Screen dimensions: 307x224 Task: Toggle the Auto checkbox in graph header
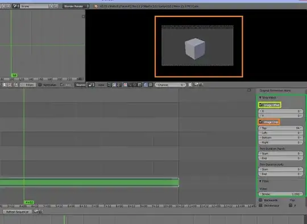point(62,85)
